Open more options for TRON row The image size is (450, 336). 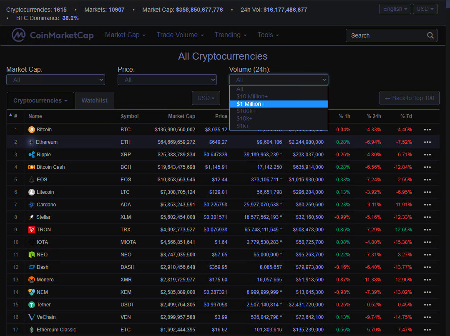427,230
